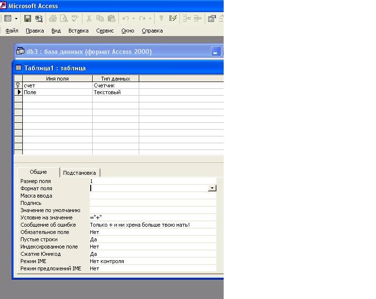Run the spelling check icon
The width and height of the screenshot is (376, 299).
tap(75, 18)
